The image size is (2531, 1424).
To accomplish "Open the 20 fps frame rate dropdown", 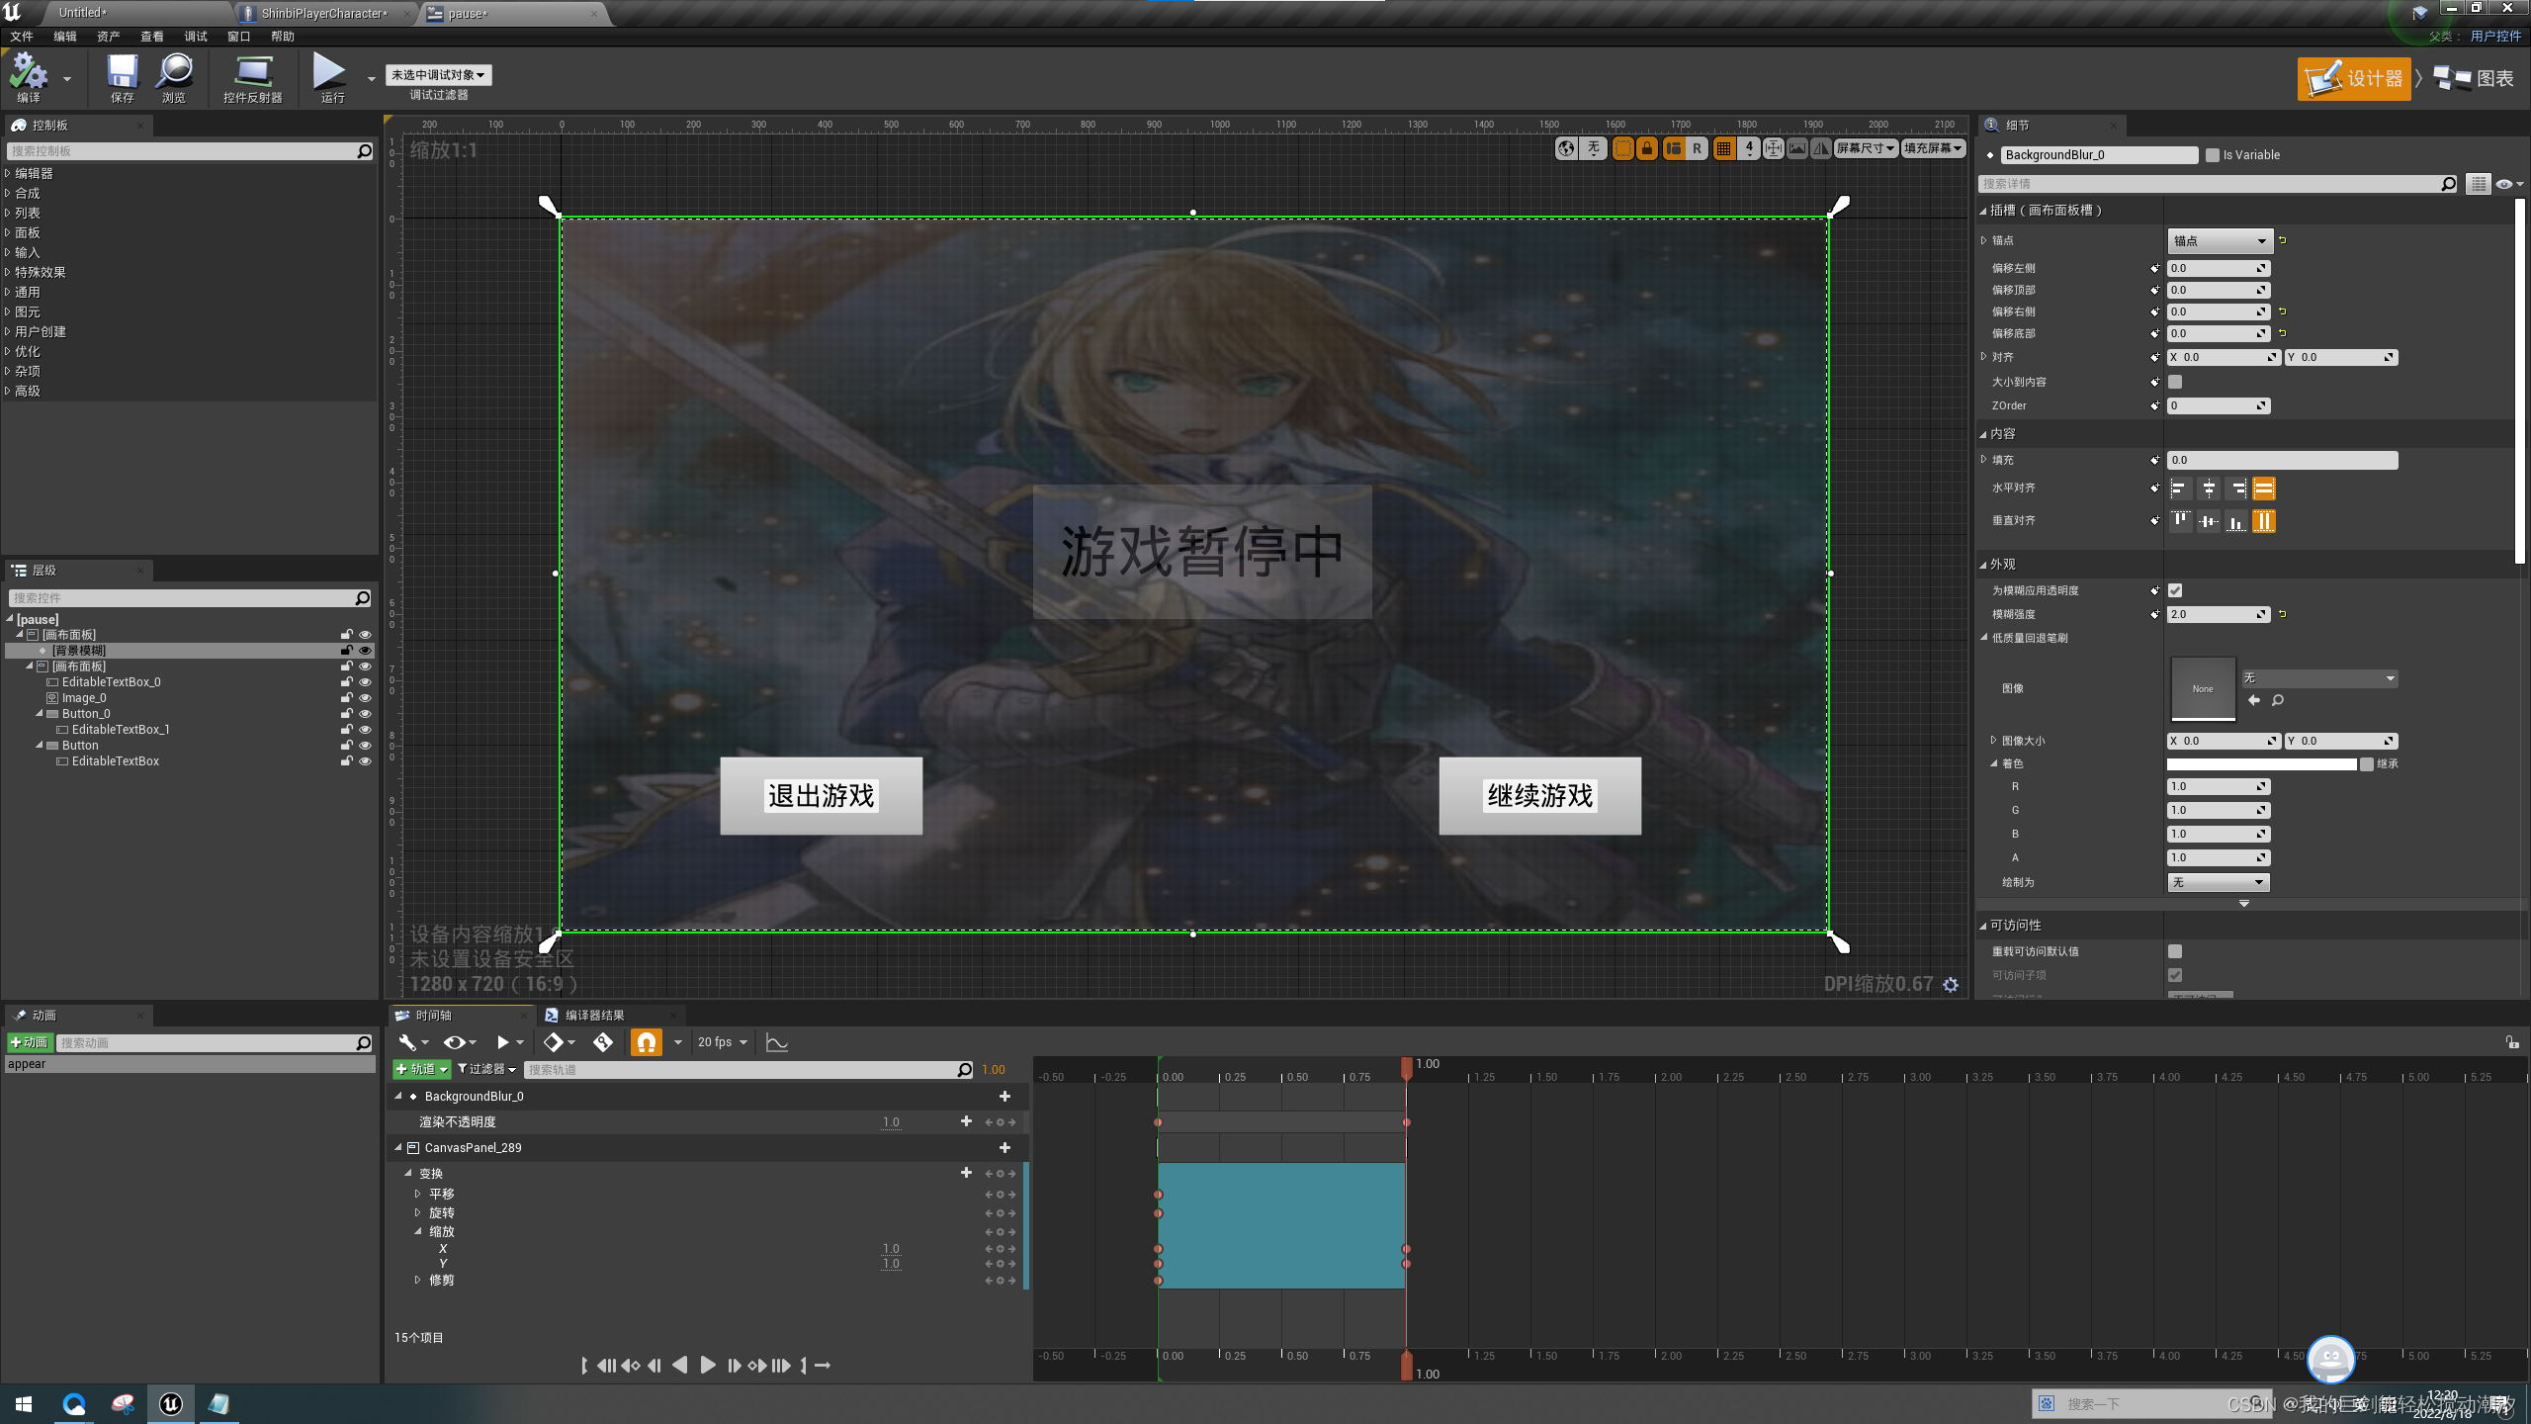I will [722, 1042].
